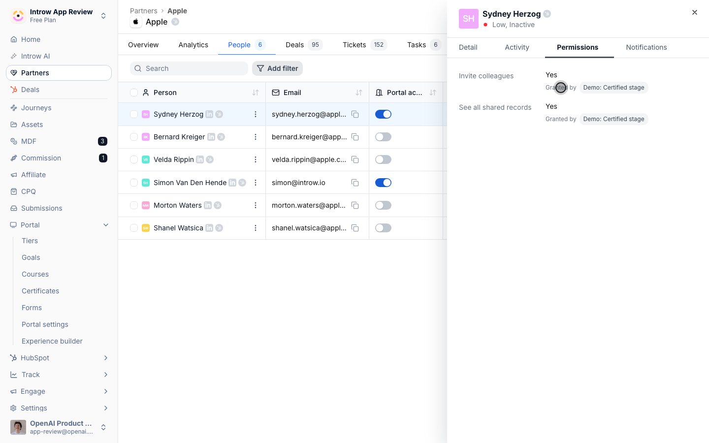Copy Morton Waters' email address
This screenshot has width=709, height=443.
[355, 205]
